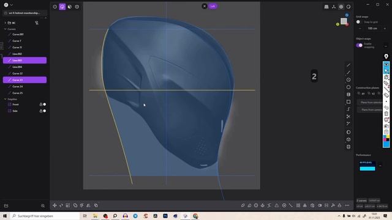The image size is (392, 220).
Task: Click Plane from camera button
Action: (370, 110)
